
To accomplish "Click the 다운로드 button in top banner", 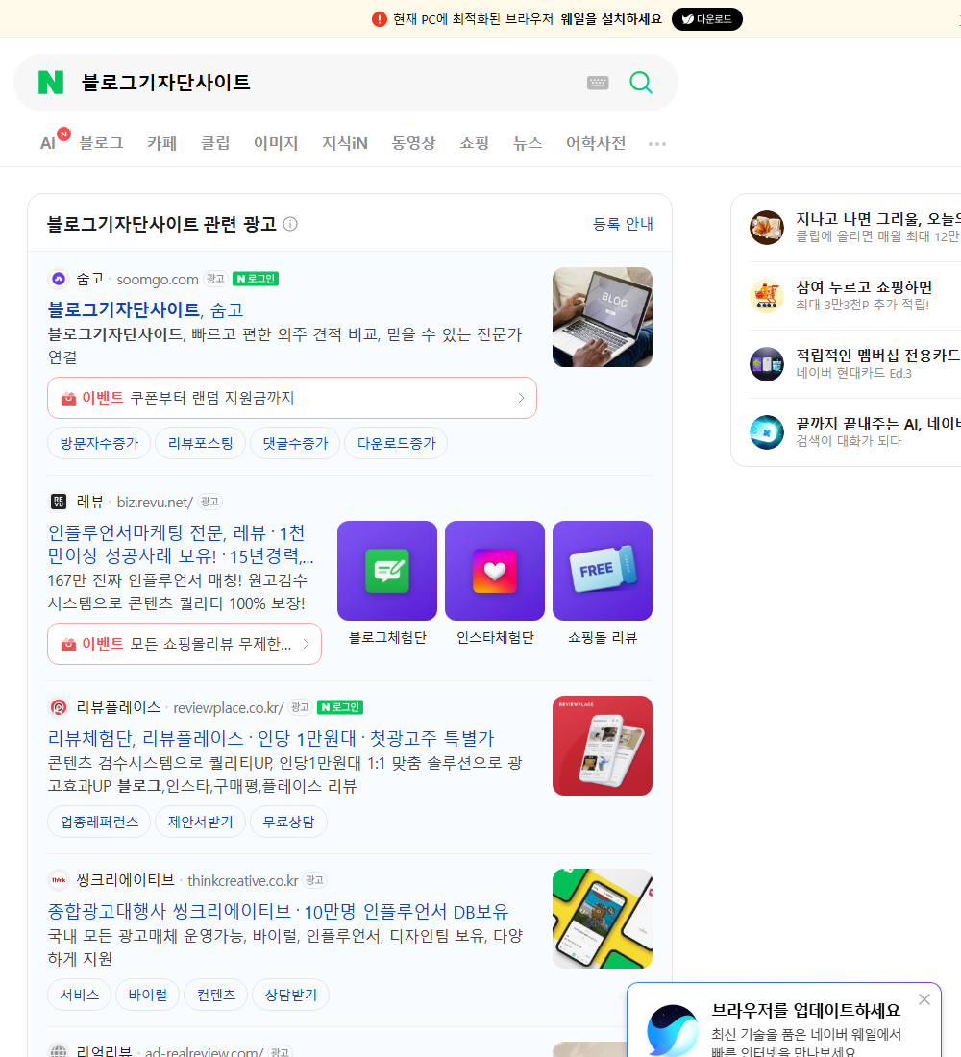I will click(x=706, y=19).
